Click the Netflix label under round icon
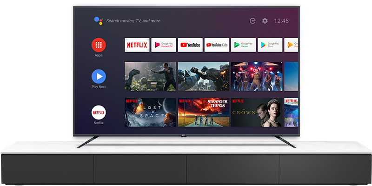The height and width of the screenshot is (186, 372). pyautogui.click(x=99, y=123)
